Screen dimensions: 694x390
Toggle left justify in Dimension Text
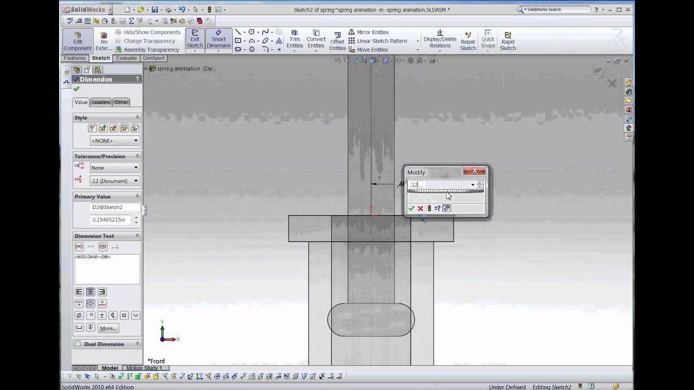pyautogui.click(x=79, y=292)
